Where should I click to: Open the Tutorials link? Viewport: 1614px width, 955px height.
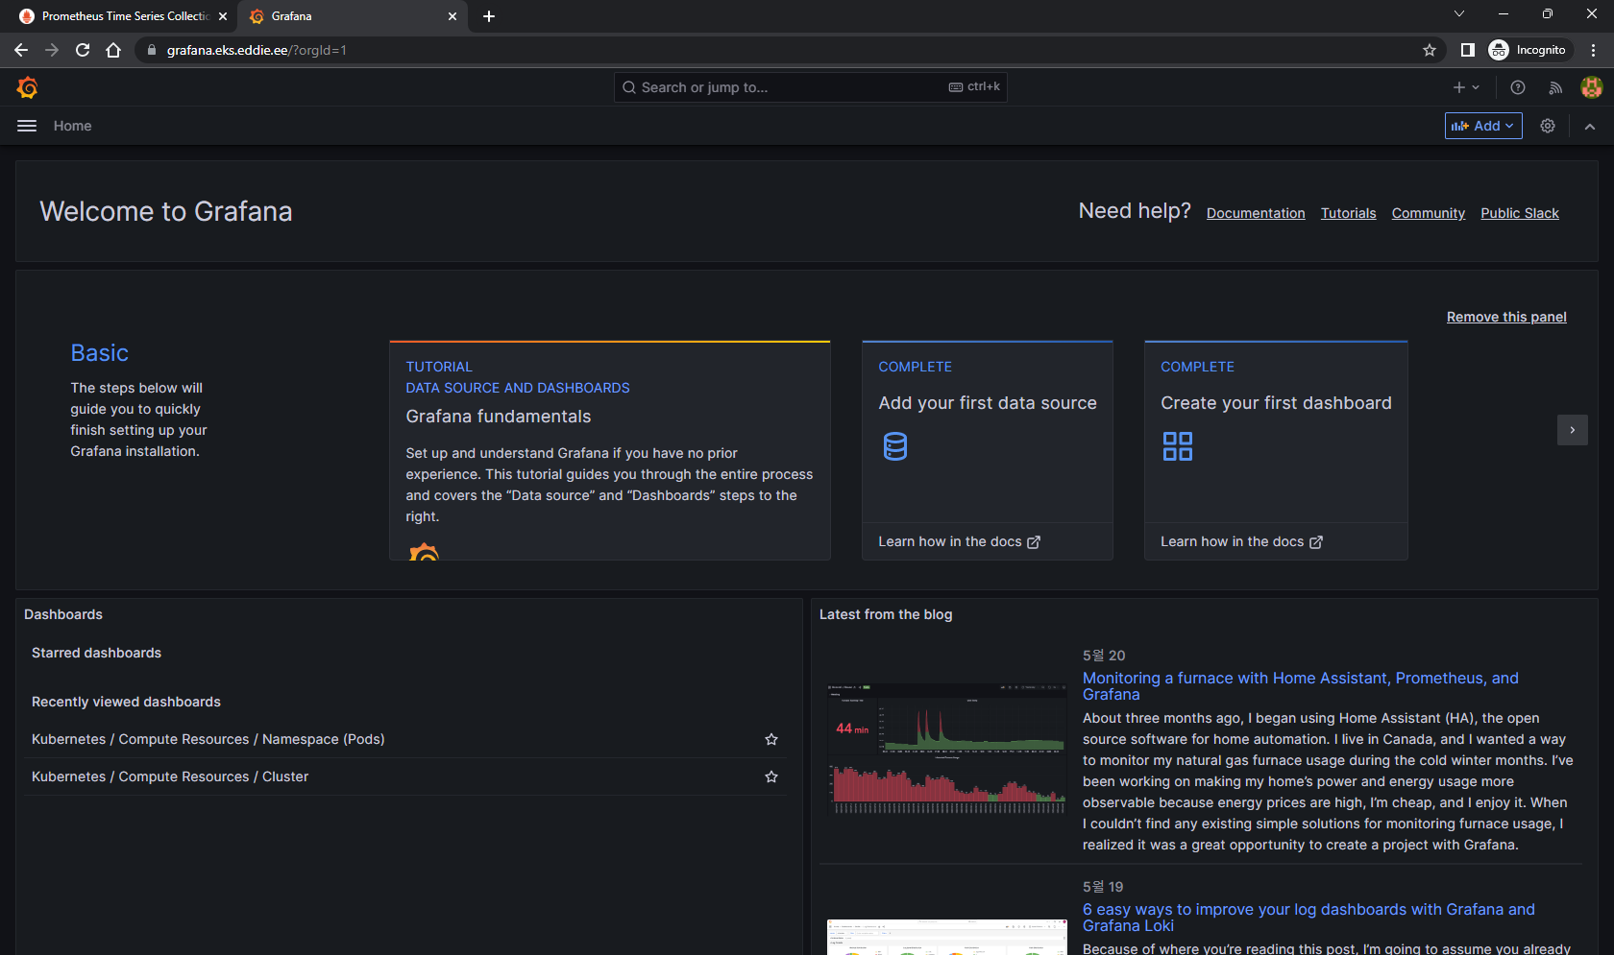click(x=1348, y=213)
